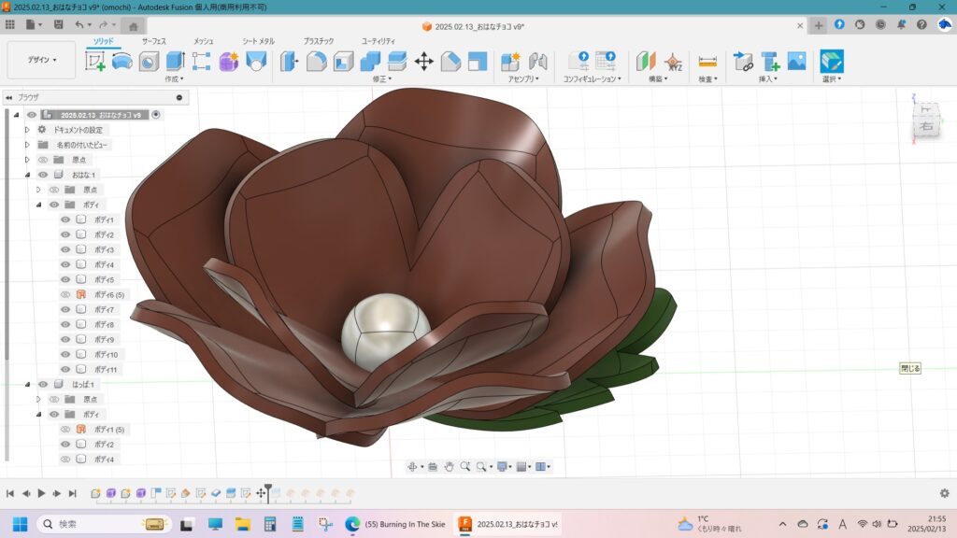The image size is (957, 538).
Task: Open the デザイン workspace dropdown
Action: [x=41, y=60]
